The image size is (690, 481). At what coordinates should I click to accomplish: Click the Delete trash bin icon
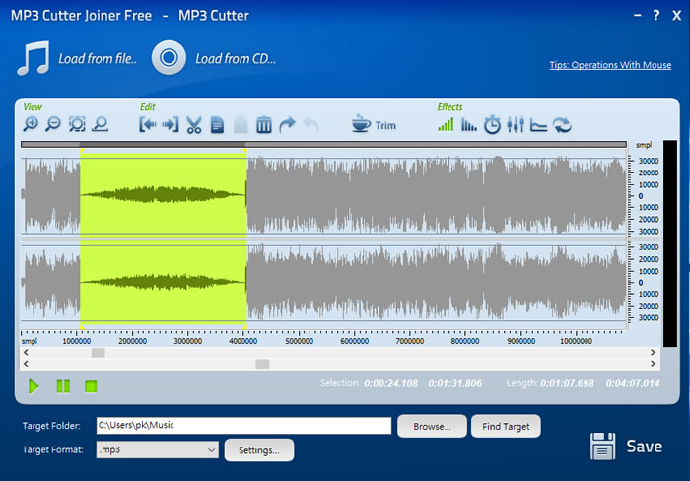click(264, 125)
